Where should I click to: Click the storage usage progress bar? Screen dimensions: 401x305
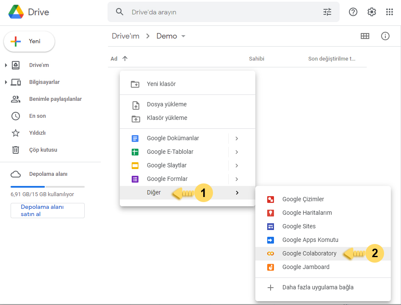pos(47,187)
